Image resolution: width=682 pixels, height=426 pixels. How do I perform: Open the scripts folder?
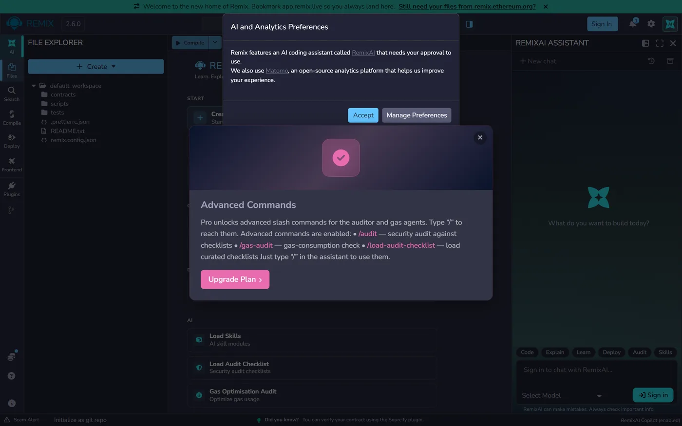point(59,104)
